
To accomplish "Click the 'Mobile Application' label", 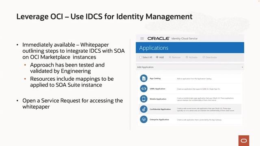I will [158, 99].
